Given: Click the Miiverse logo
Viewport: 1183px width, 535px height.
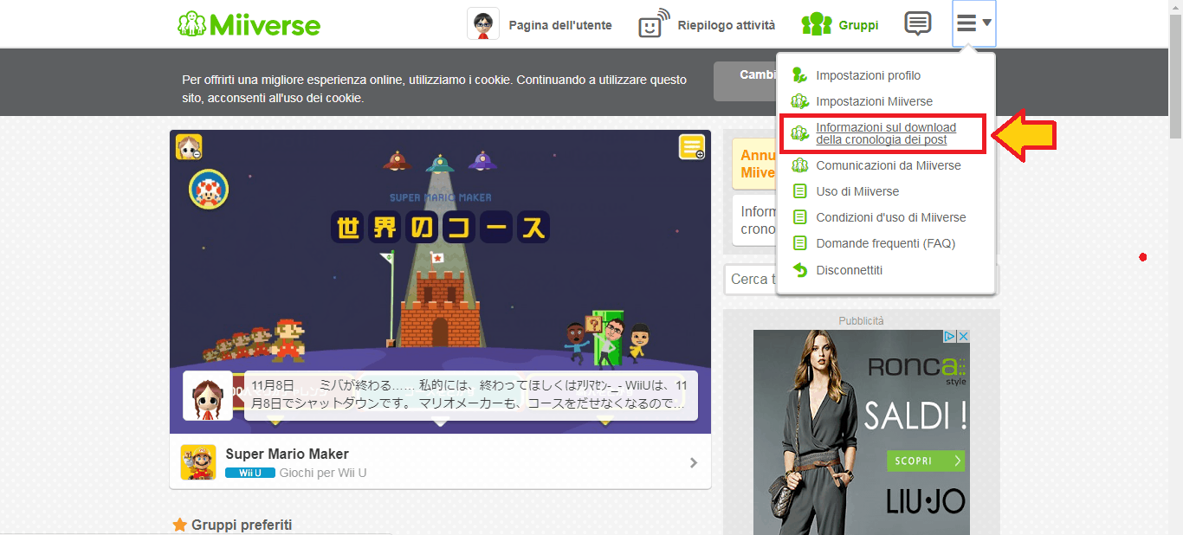Looking at the screenshot, I should coord(249,24).
